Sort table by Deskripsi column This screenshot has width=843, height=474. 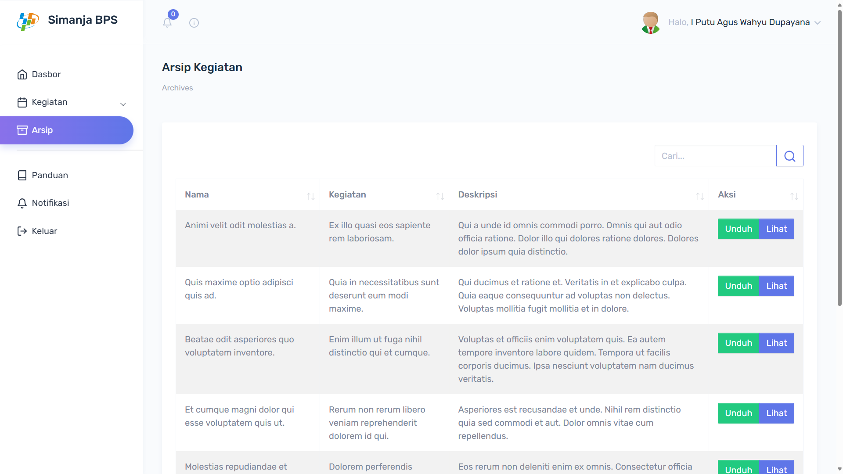pos(699,196)
